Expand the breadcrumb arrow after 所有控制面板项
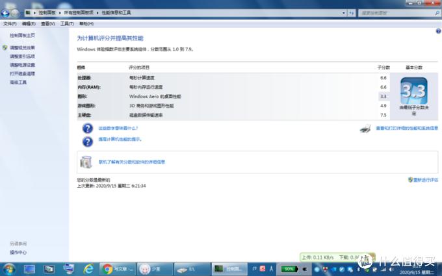 [x=97, y=13]
